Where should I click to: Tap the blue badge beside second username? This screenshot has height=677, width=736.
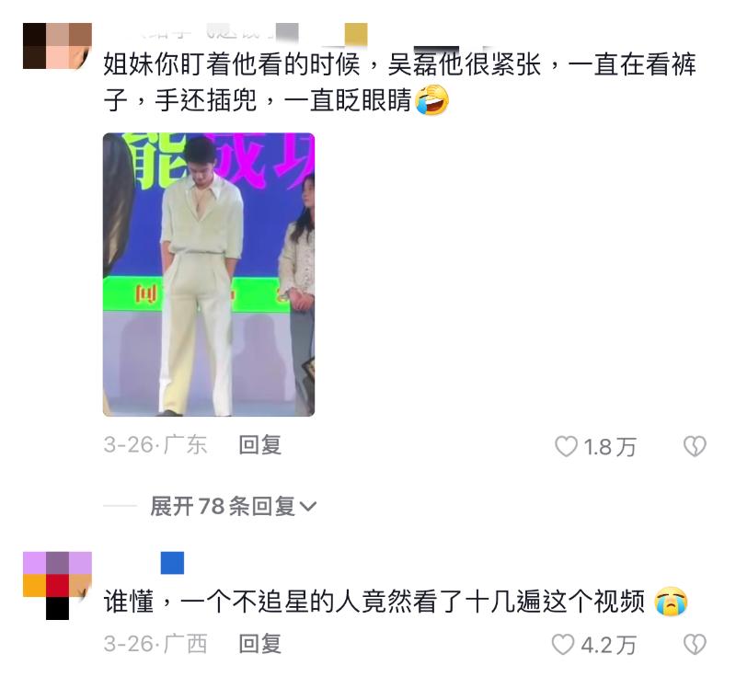[x=172, y=563]
